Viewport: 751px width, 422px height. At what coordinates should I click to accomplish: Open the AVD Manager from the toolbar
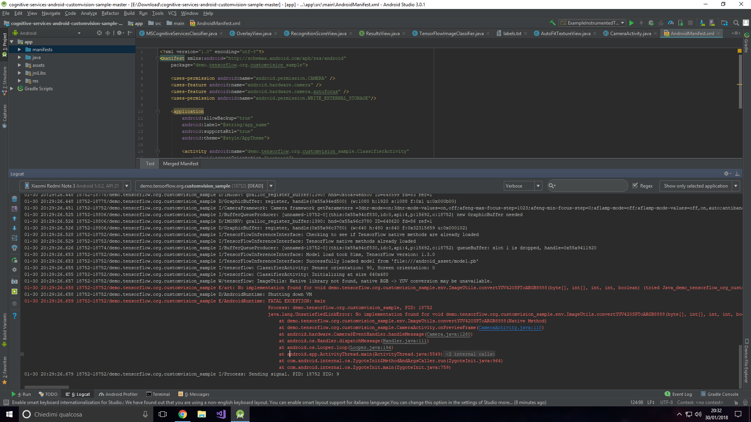click(x=712, y=23)
